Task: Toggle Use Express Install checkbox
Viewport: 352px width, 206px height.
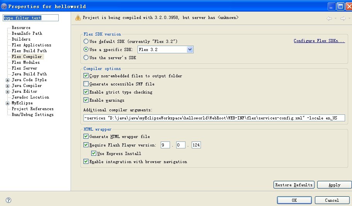Action: tap(94, 153)
